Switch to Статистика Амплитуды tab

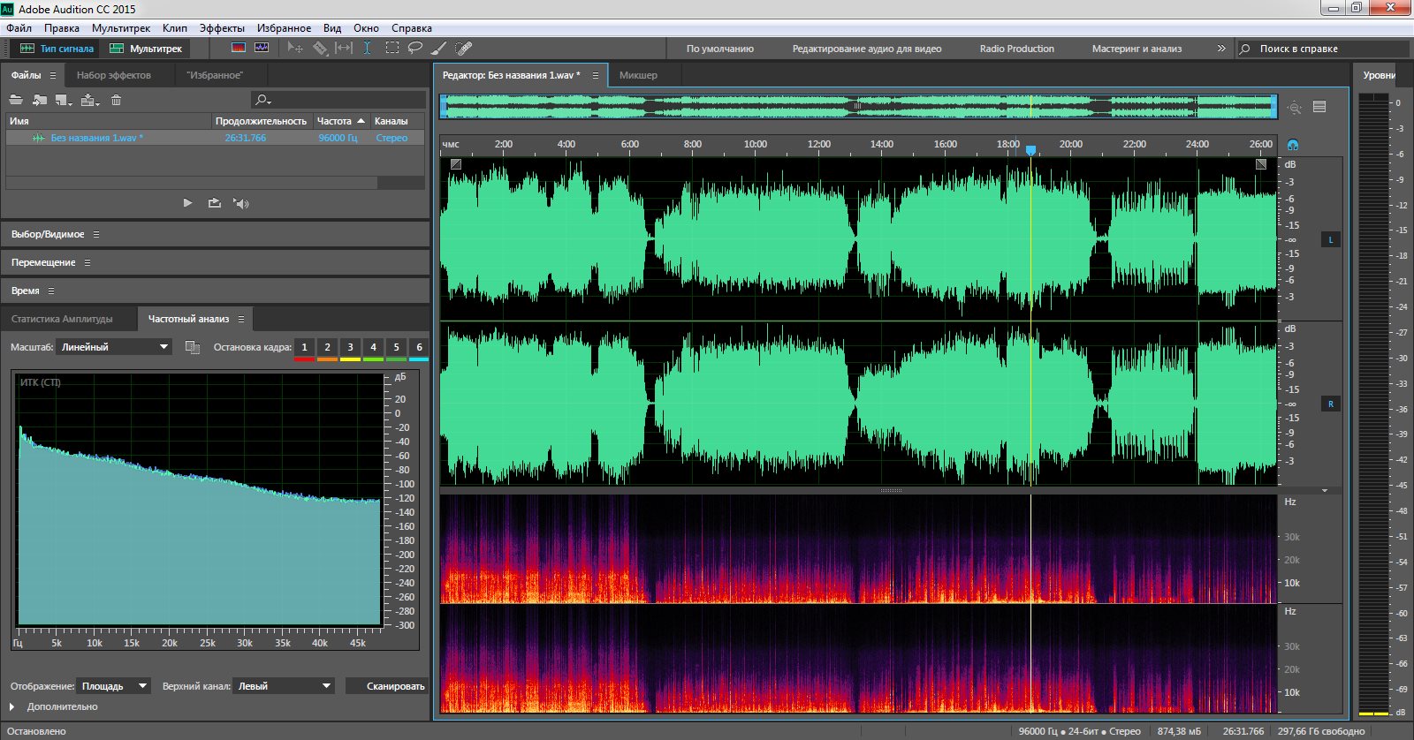(62, 319)
